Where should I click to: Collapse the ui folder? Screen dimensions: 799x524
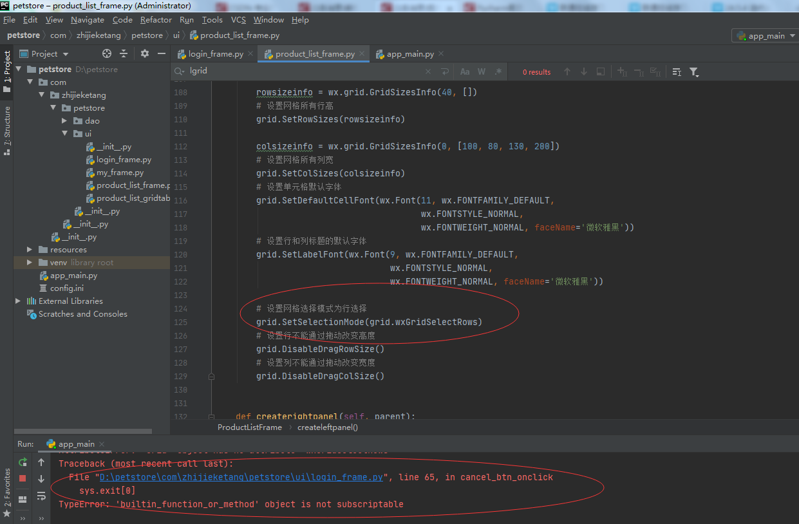tap(65, 133)
